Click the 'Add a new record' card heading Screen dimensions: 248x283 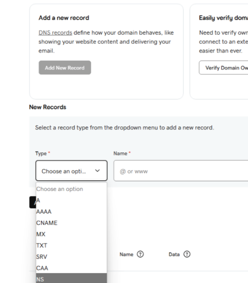(64, 18)
